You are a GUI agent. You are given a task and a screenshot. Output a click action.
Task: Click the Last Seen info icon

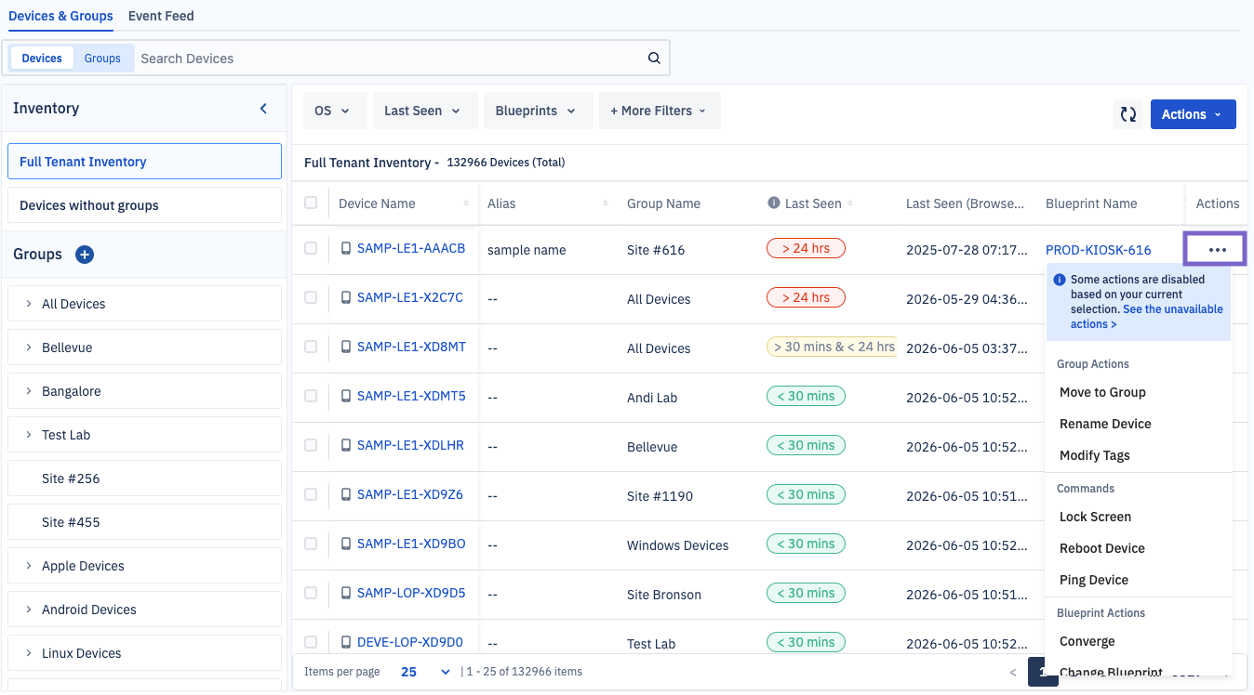point(773,203)
